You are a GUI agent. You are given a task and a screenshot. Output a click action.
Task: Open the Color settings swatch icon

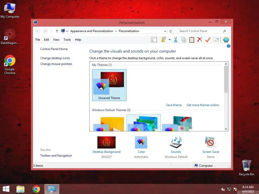click(x=141, y=142)
